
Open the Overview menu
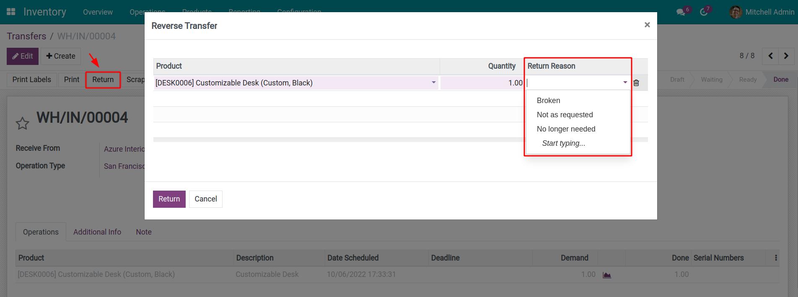click(98, 12)
